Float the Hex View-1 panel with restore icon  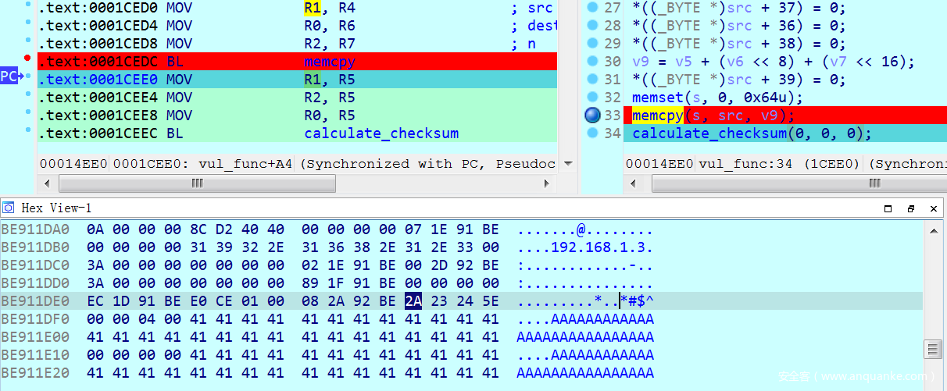(x=910, y=208)
